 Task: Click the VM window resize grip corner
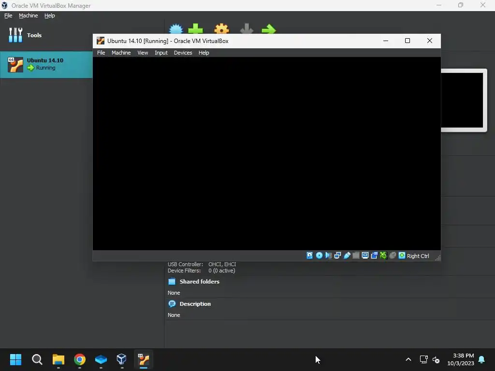(x=437, y=258)
